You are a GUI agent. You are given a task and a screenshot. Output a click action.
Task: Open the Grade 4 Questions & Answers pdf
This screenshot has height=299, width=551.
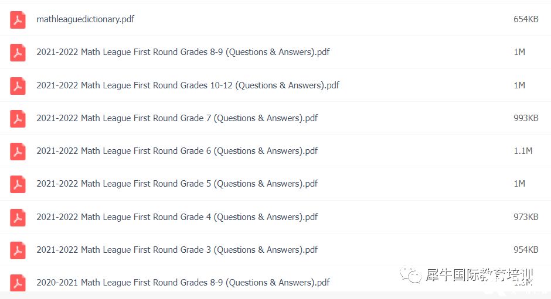pyautogui.click(x=177, y=217)
